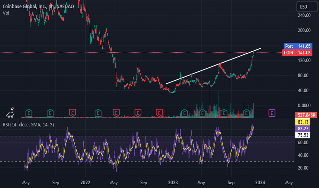This screenshot has width=319, height=188.
Task: Open the purple upcoming earnings marker
Action: (272, 113)
